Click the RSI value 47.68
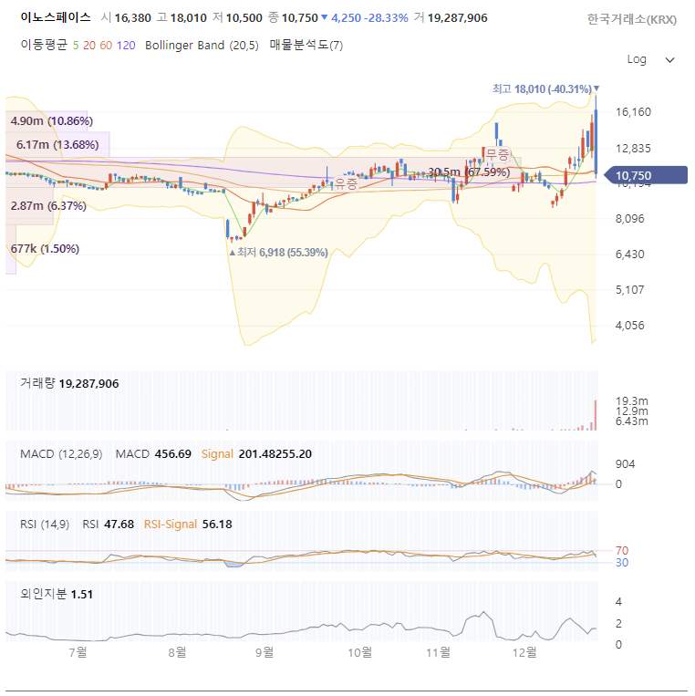The image size is (695, 696). [x=119, y=525]
